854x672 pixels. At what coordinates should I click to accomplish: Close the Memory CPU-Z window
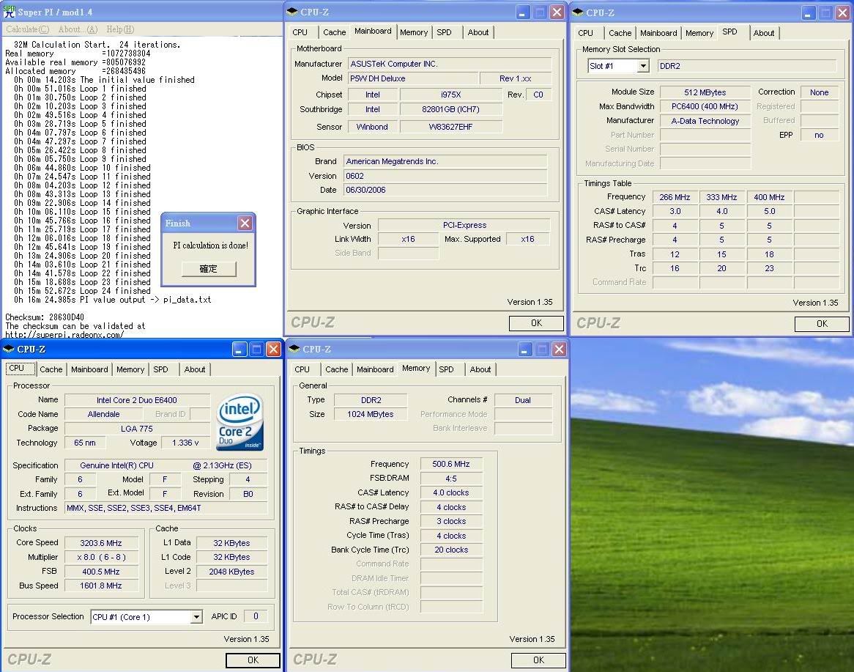[x=559, y=350]
